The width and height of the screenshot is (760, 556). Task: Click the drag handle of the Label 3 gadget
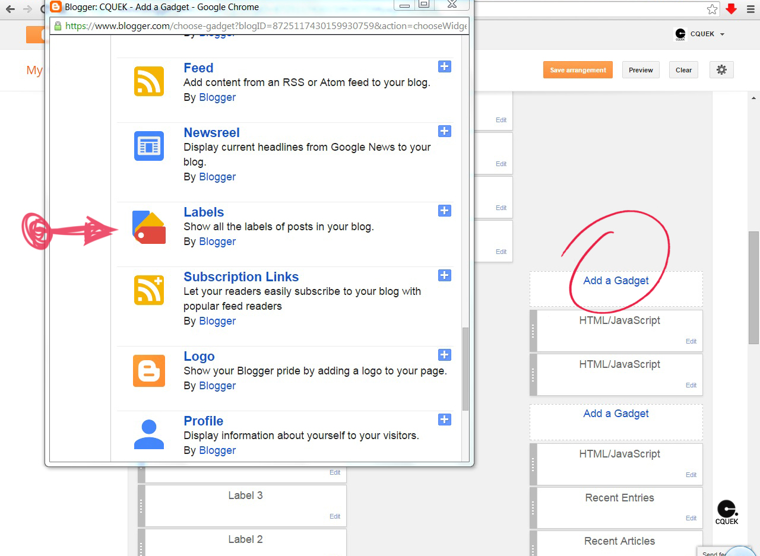(x=141, y=506)
